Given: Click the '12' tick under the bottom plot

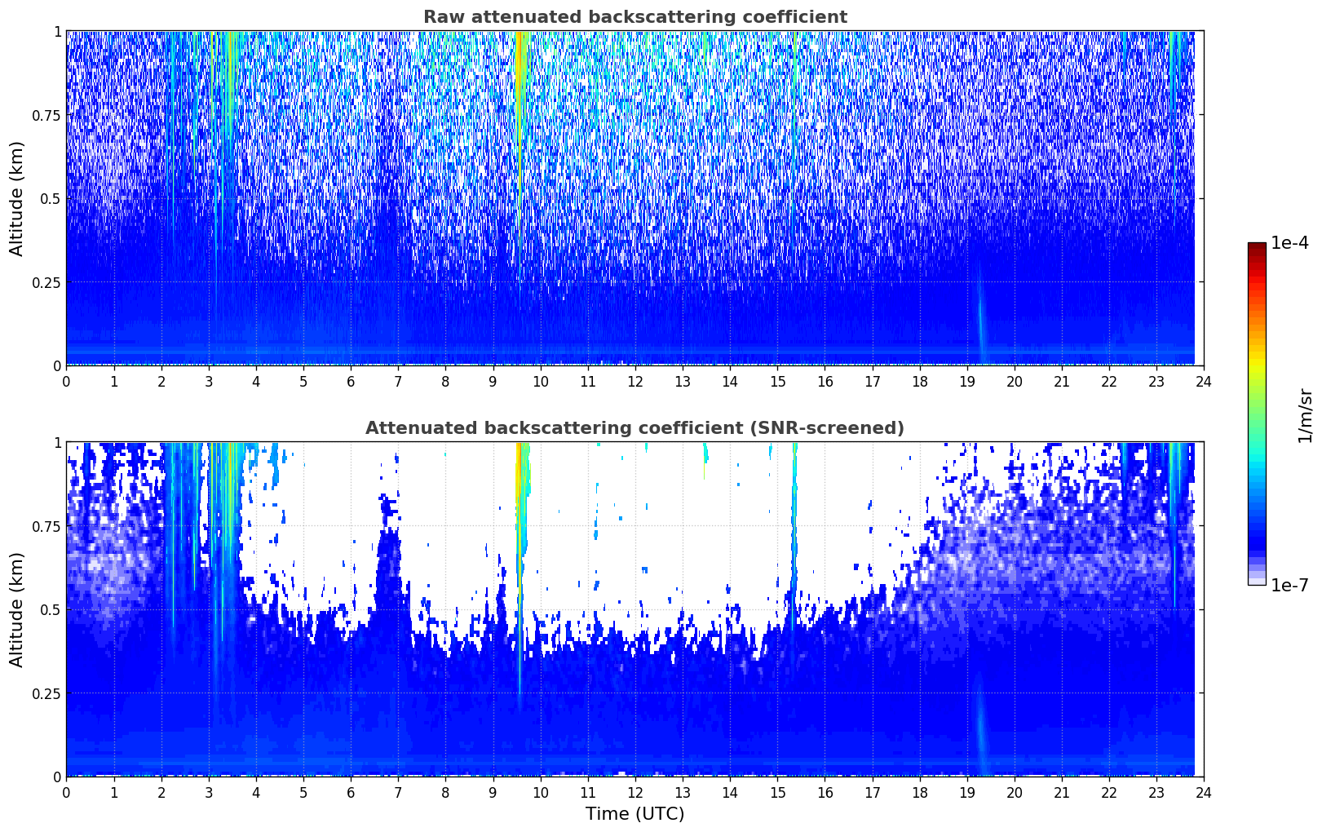Looking at the screenshot, I should (634, 792).
